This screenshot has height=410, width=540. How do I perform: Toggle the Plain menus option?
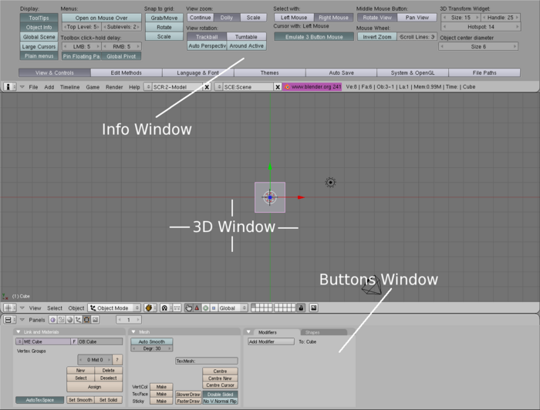[x=39, y=55]
